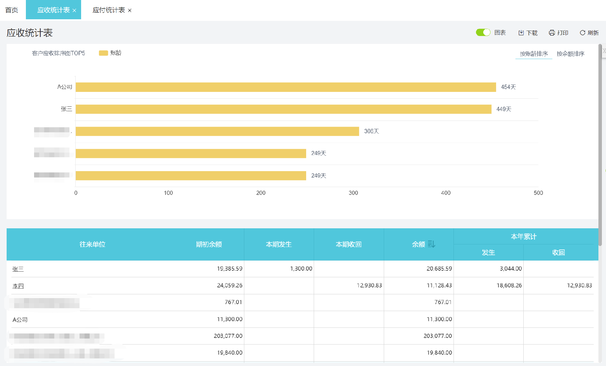This screenshot has height=366, width=606.
Task: Click the 本年累计 header group
Action: [524, 237]
